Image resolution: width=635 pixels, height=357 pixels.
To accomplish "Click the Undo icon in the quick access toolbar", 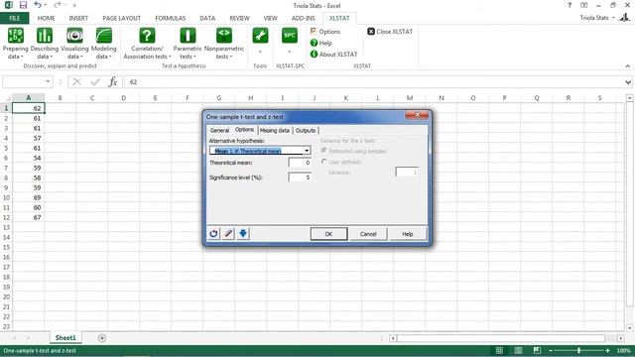I will (x=38, y=5).
